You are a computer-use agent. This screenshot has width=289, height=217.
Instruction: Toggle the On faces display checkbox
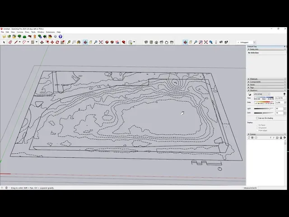click(257, 125)
